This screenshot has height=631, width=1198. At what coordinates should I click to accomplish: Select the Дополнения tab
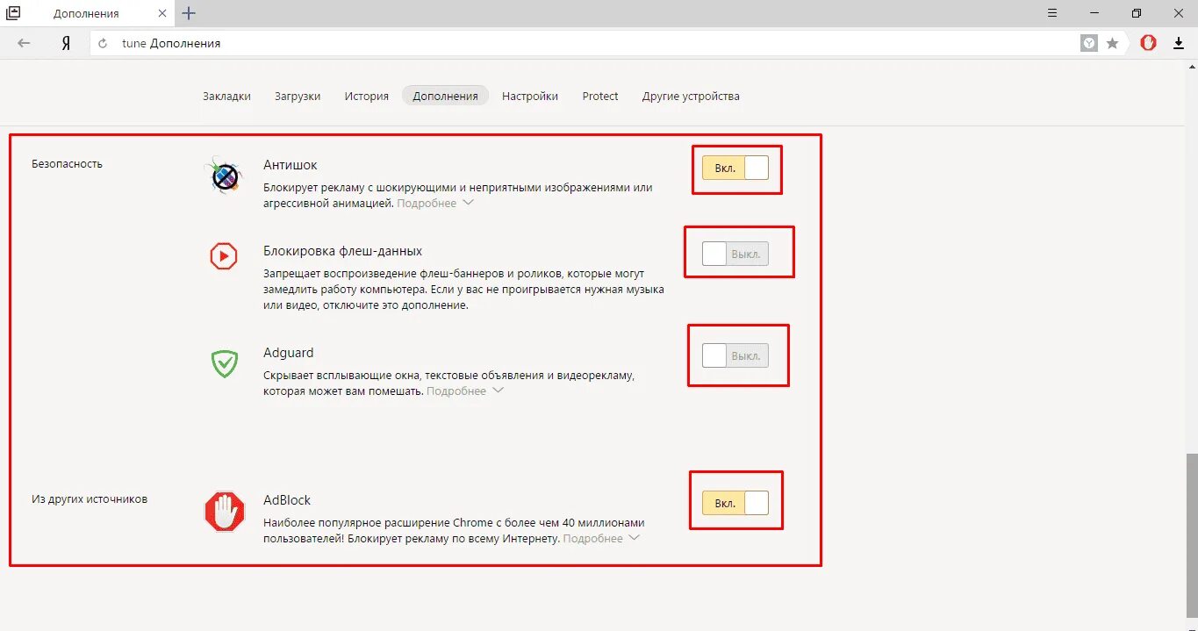pyautogui.click(x=446, y=97)
